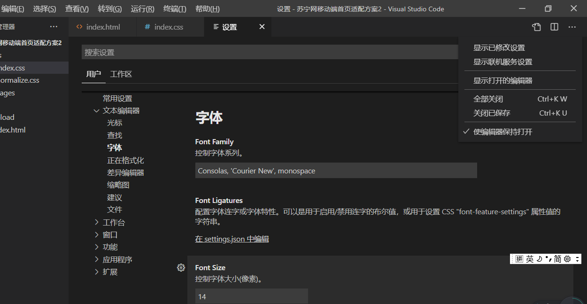Switch to the index.css tab

coord(170,27)
